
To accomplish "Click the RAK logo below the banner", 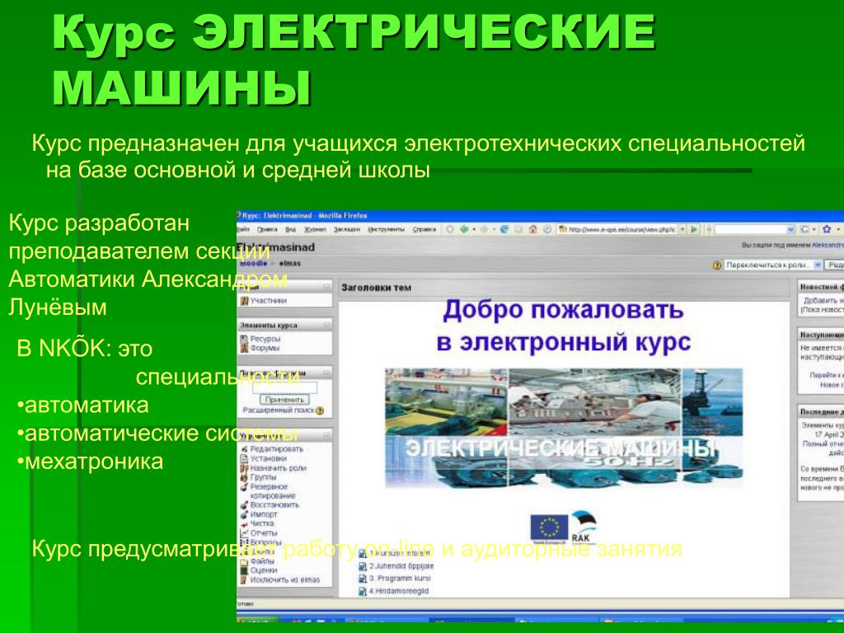I will tap(584, 527).
